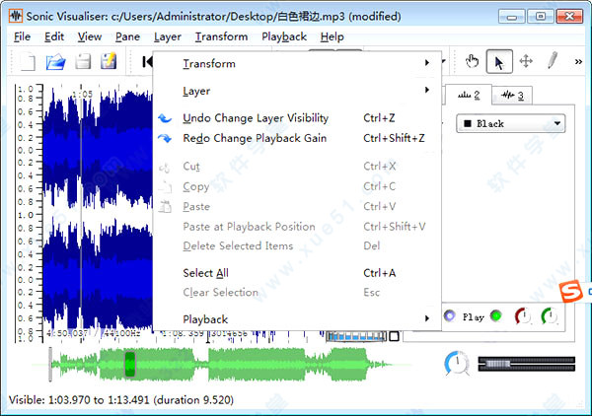Choose Select All in the menu
The image size is (592, 416).
(297, 273)
